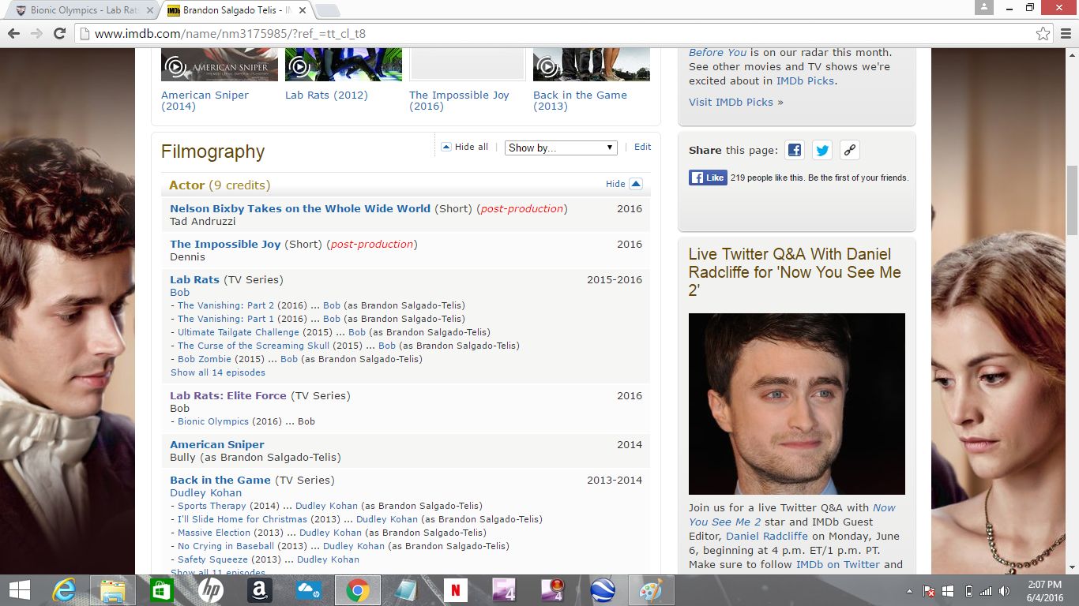Open the Windows Start menu
The height and width of the screenshot is (606, 1079).
coord(19,590)
